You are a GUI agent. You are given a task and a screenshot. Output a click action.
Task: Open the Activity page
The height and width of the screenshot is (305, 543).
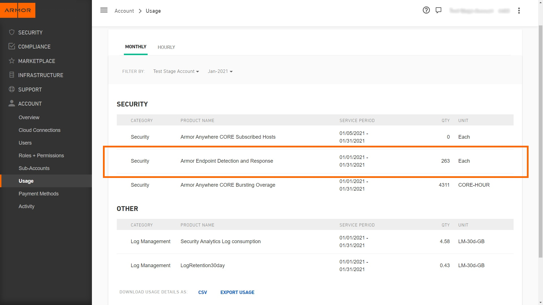point(27,206)
